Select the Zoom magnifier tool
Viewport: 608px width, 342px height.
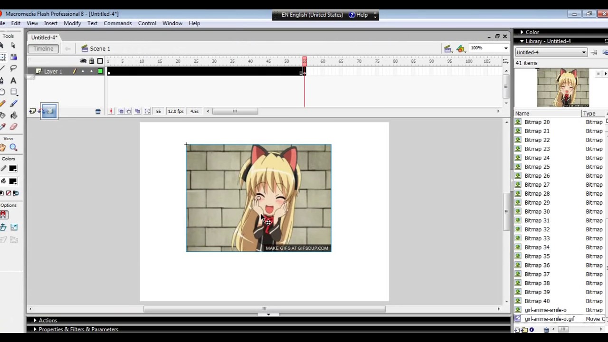click(13, 148)
